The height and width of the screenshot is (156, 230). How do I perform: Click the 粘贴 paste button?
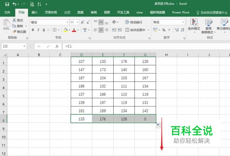pyautogui.click(x=6, y=25)
